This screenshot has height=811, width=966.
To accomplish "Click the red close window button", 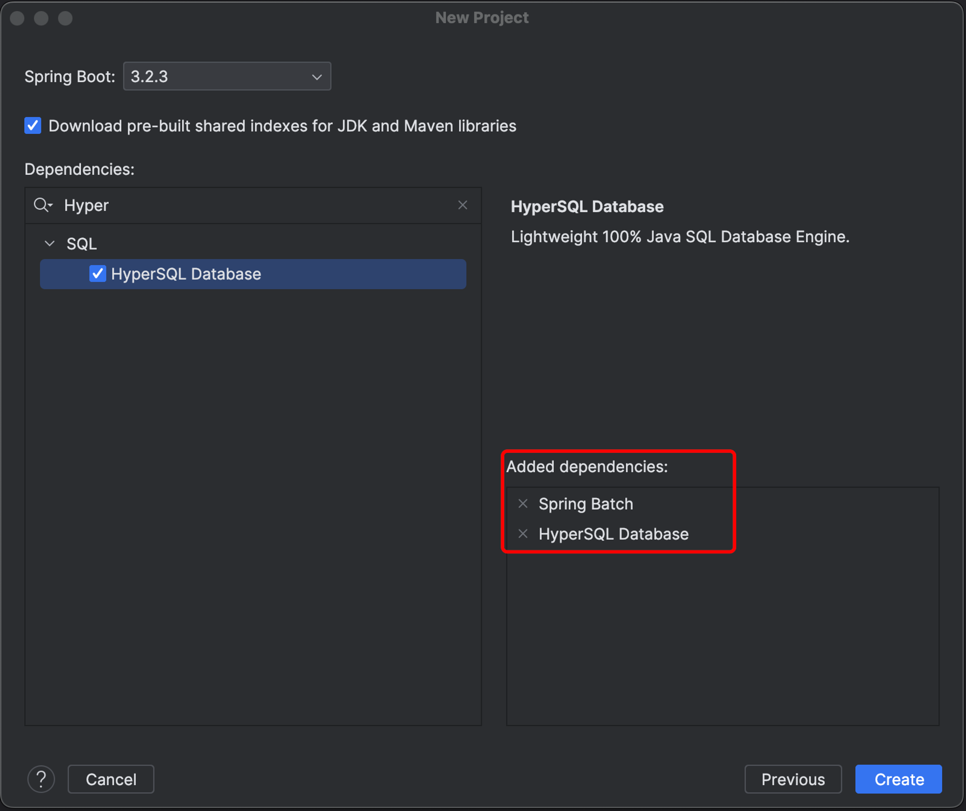I will (17, 18).
